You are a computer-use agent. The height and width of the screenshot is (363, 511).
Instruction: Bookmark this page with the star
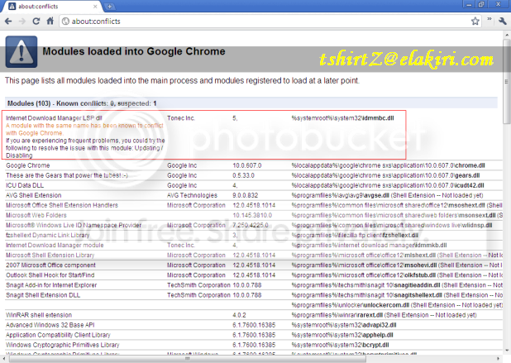pos(475,21)
